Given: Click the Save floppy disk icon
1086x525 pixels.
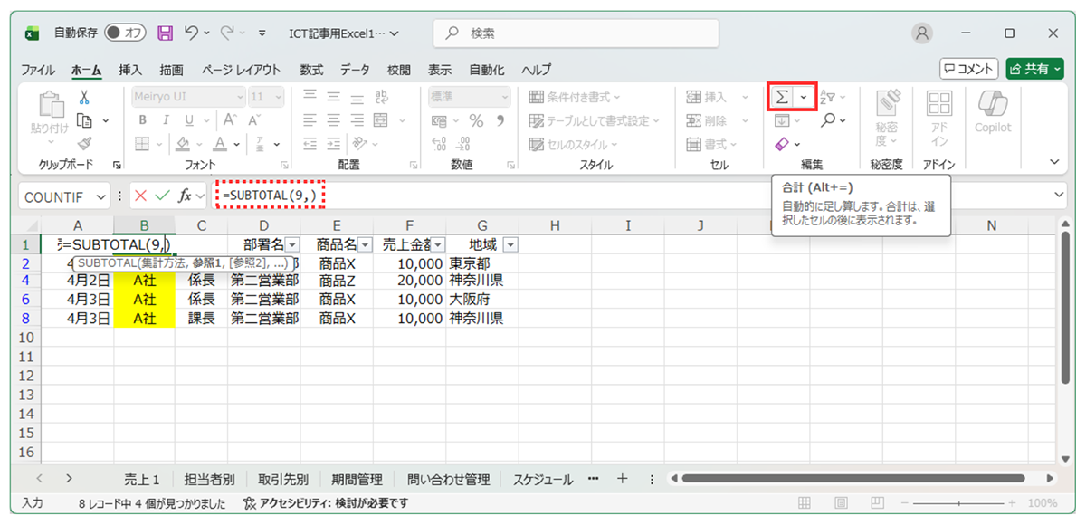Looking at the screenshot, I should (165, 33).
